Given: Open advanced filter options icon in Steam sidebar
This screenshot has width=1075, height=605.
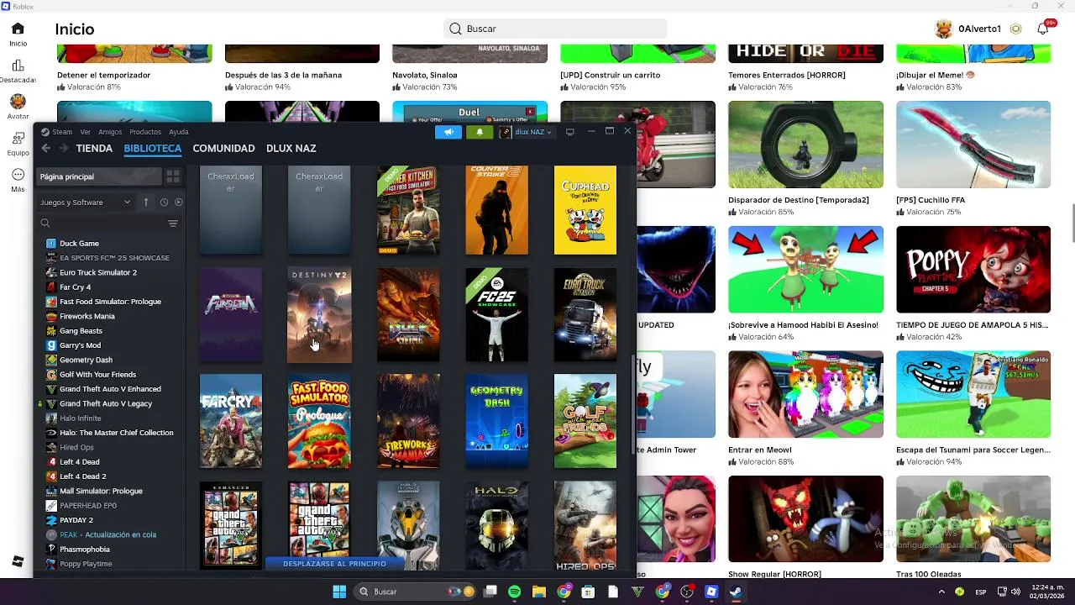Looking at the screenshot, I should [x=173, y=223].
